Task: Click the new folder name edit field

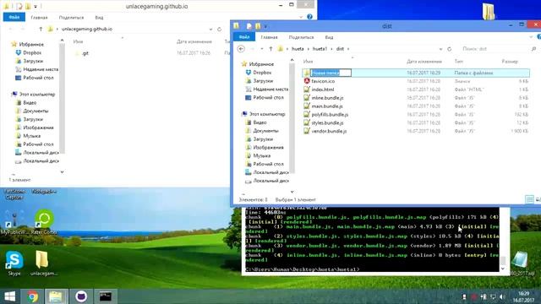Action: (331, 73)
